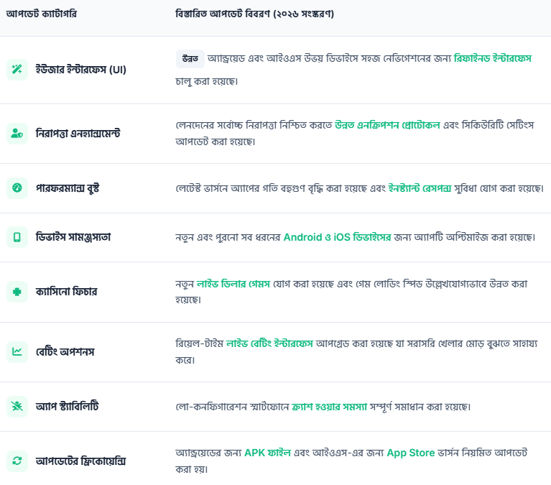
Task: Click the line chart betting options icon
Action: (x=17, y=351)
